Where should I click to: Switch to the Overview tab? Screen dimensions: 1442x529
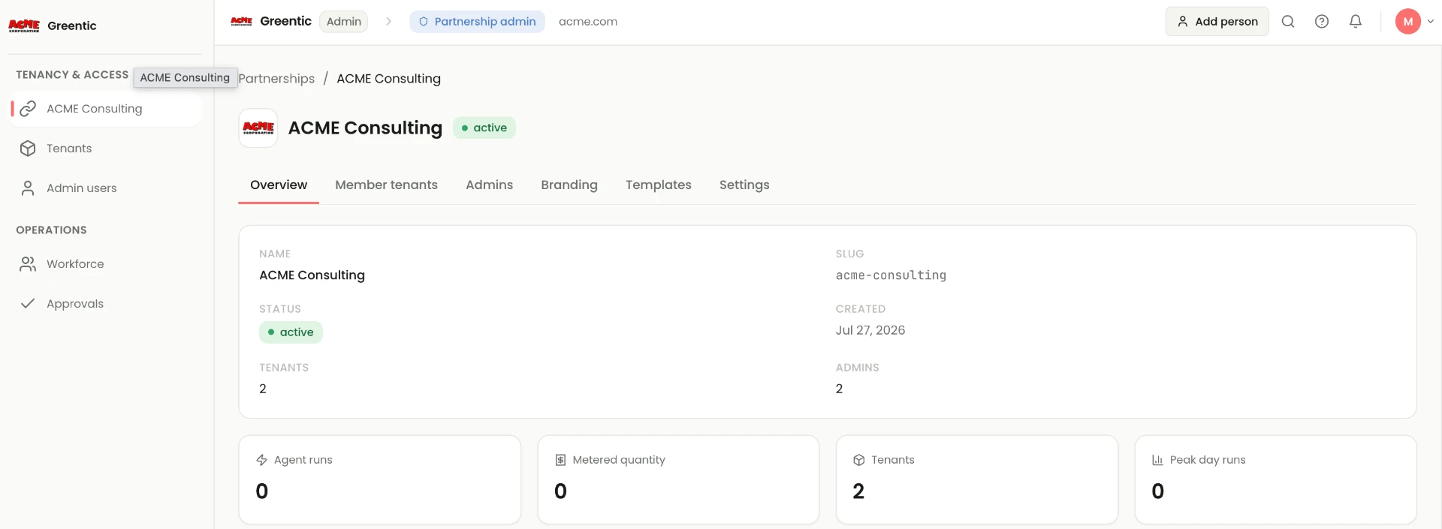(x=279, y=185)
